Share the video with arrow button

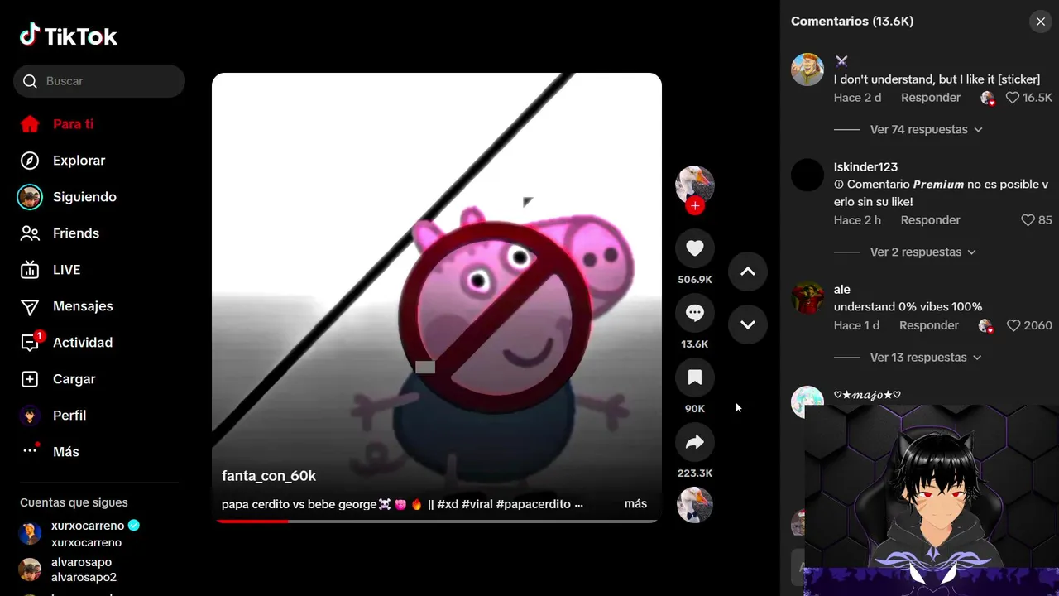(695, 442)
